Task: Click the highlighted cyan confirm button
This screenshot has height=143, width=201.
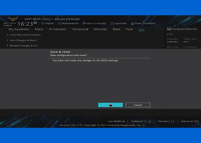Action: [111, 105]
